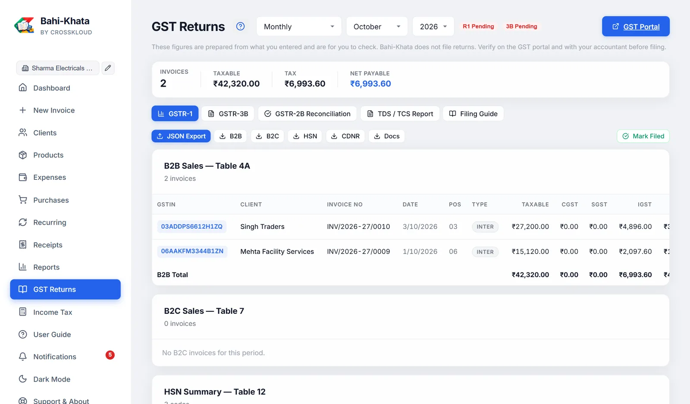Click GSTIN 03ADDPS6612H1ZQ
The height and width of the screenshot is (404, 690).
(x=192, y=226)
